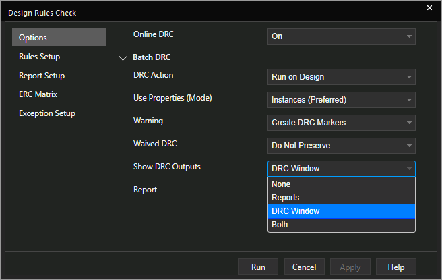Switch to Report Setup section

[x=59, y=76]
